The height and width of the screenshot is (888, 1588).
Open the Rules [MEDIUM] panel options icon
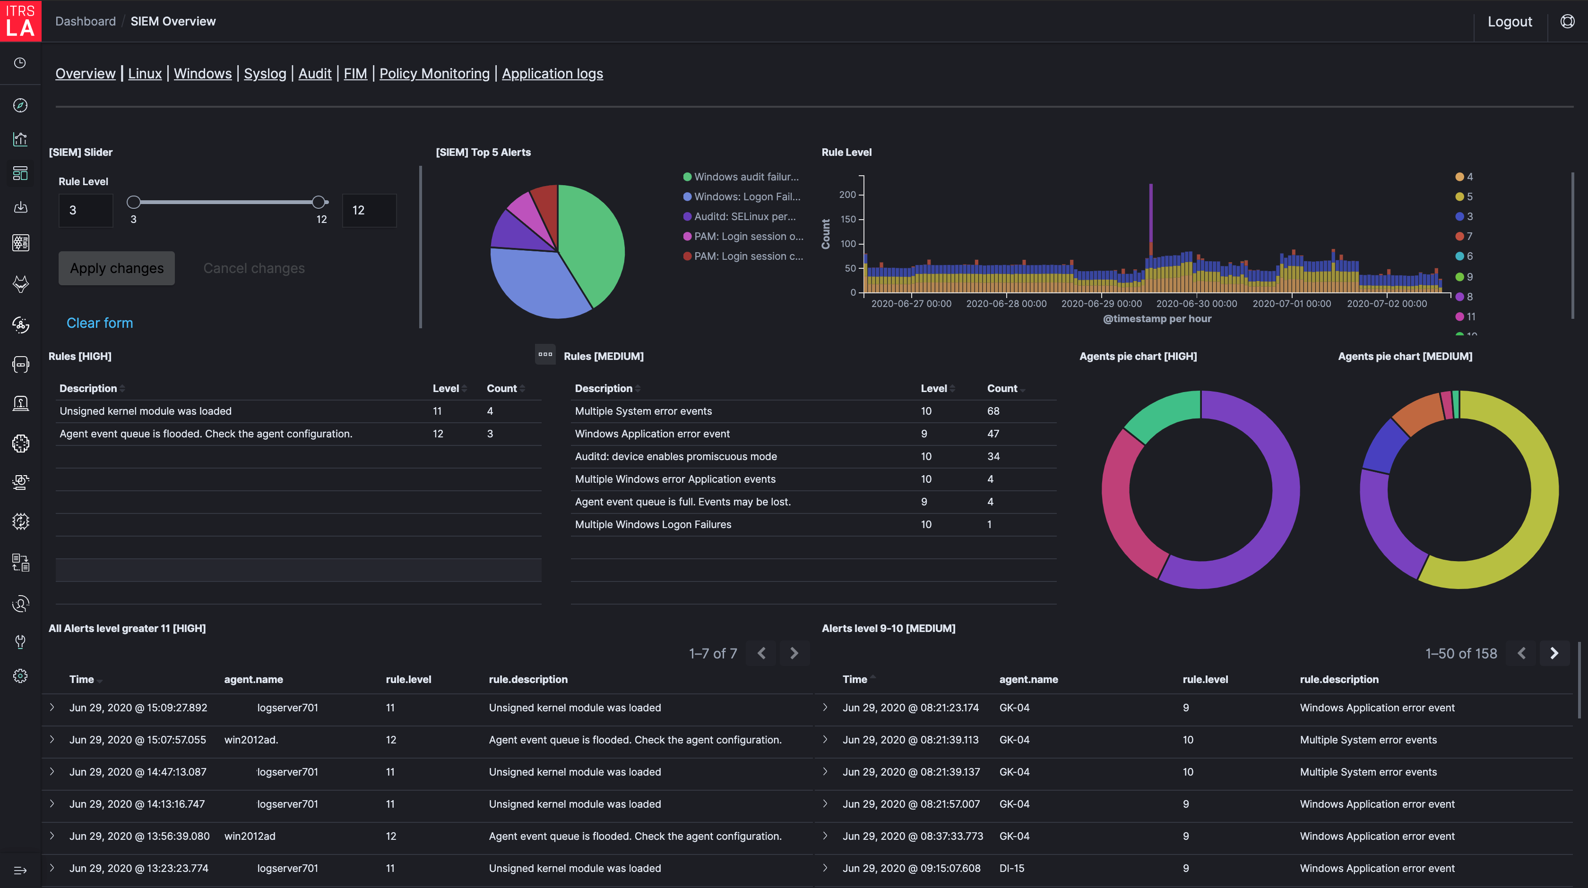click(x=545, y=354)
